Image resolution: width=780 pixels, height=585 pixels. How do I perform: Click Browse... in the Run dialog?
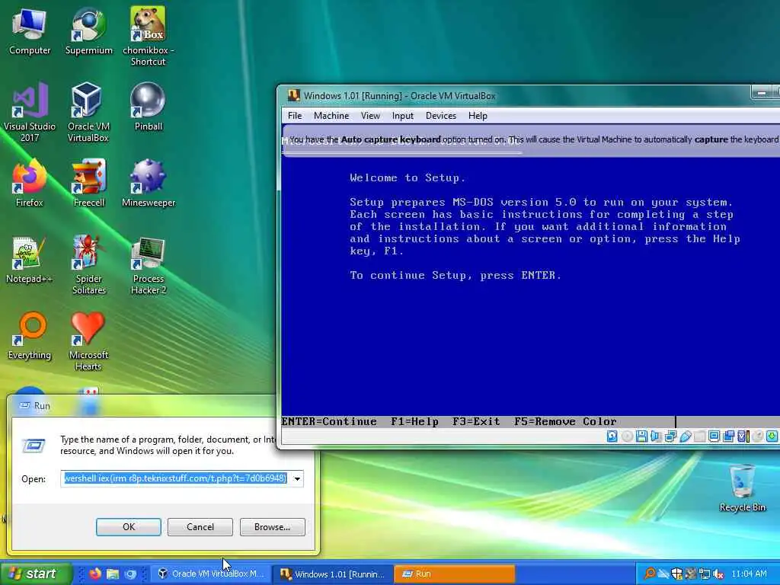(272, 527)
